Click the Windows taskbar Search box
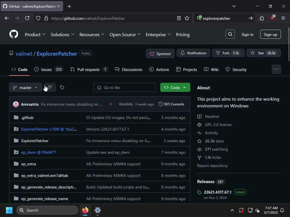This screenshot has height=217, width=290. point(47,210)
